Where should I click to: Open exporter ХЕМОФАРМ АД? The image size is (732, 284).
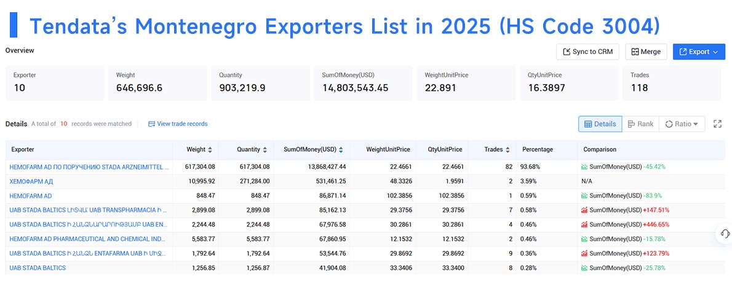point(31,181)
